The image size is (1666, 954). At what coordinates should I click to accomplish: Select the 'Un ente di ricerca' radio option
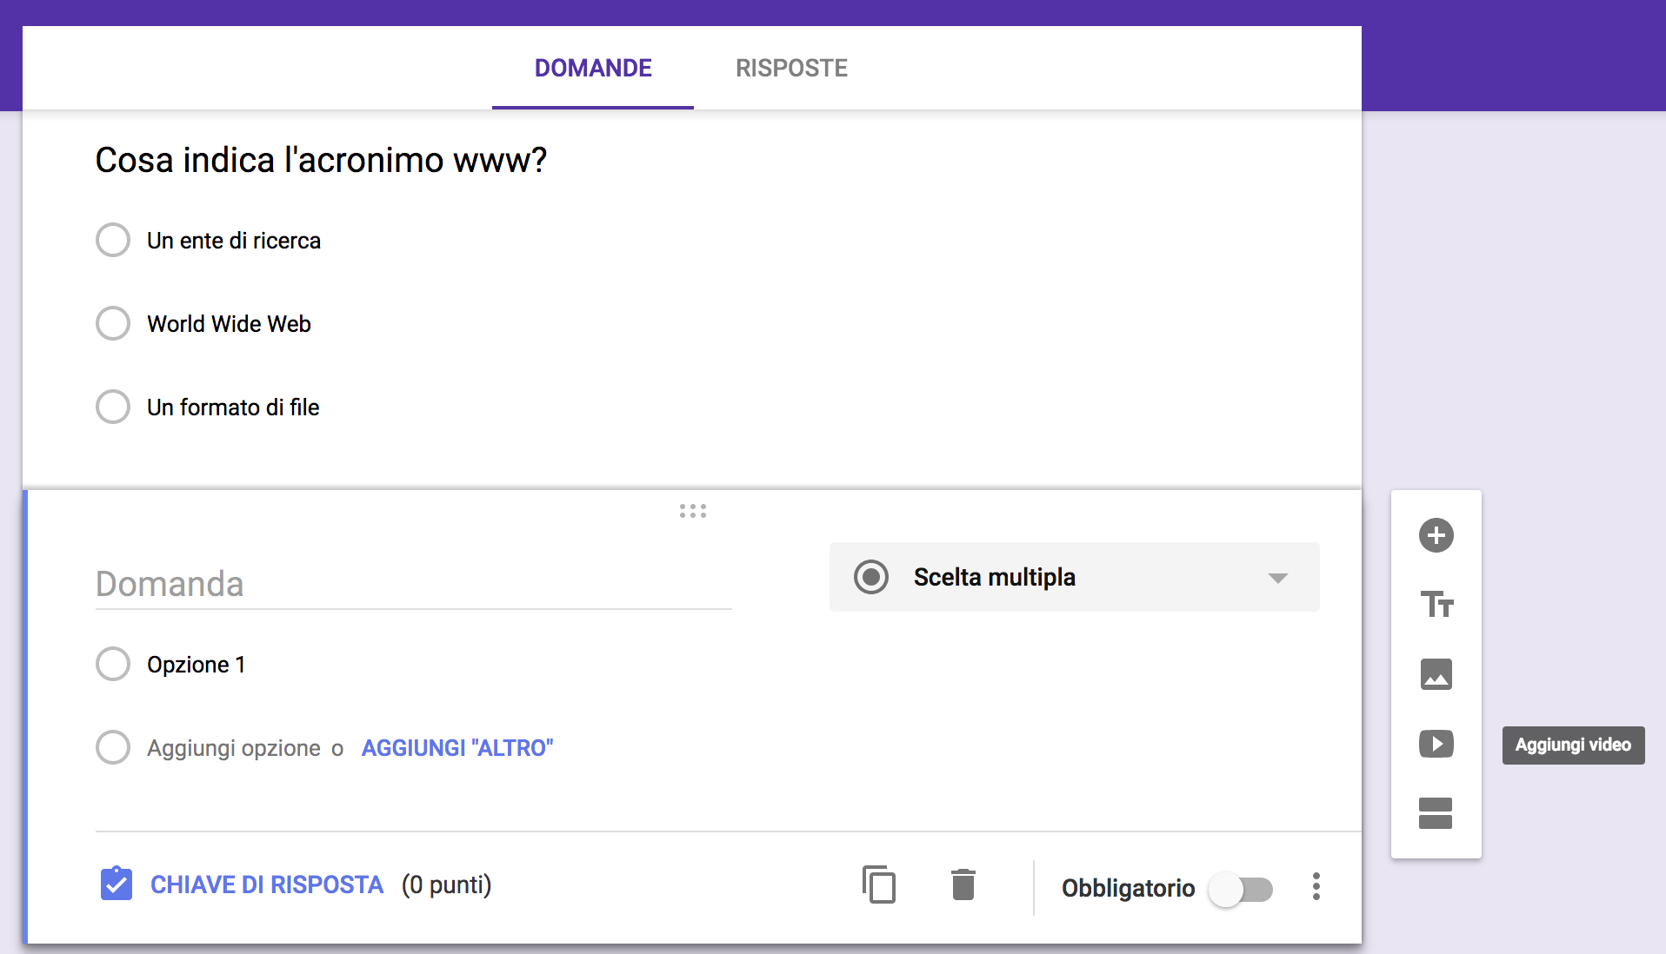[x=113, y=240]
